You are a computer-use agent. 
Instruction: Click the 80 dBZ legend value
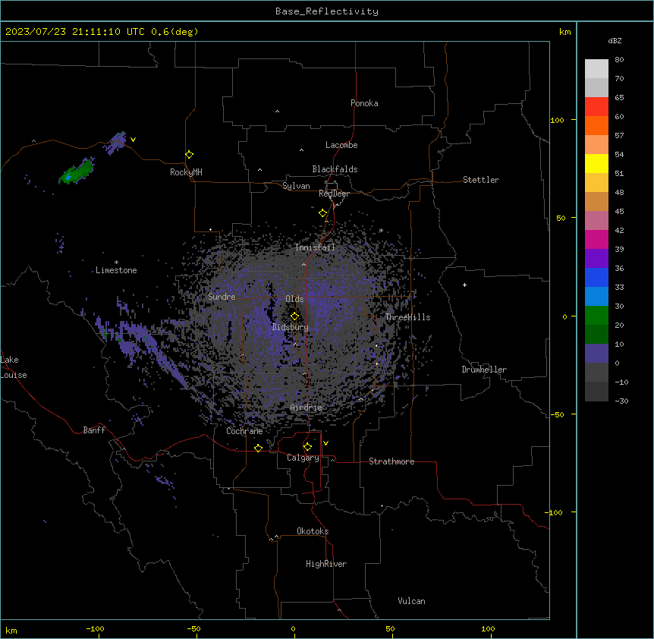point(619,60)
